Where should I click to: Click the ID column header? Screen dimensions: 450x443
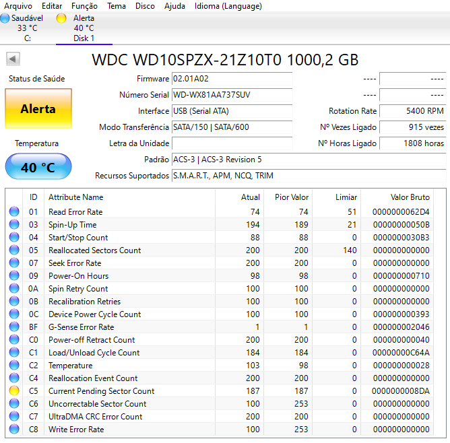point(33,197)
